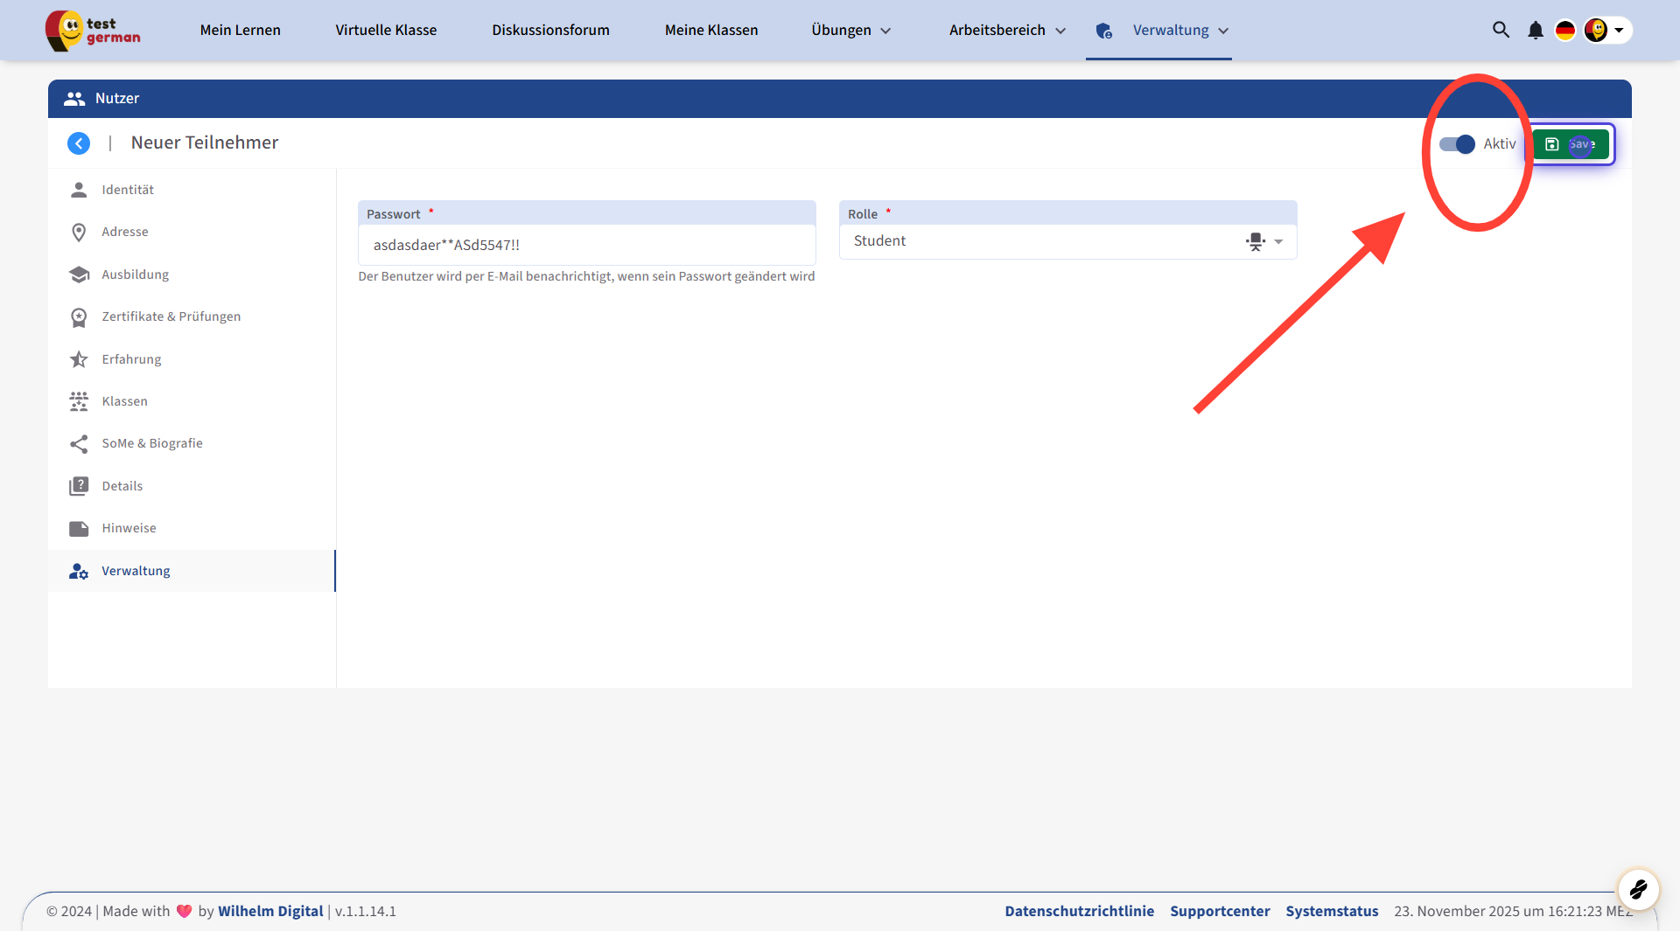Click the search magnifier icon
The image size is (1680, 931).
1501,30
